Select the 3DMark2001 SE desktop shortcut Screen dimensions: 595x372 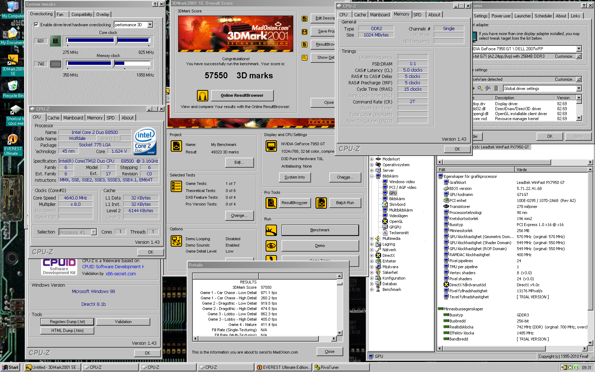(x=13, y=65)
